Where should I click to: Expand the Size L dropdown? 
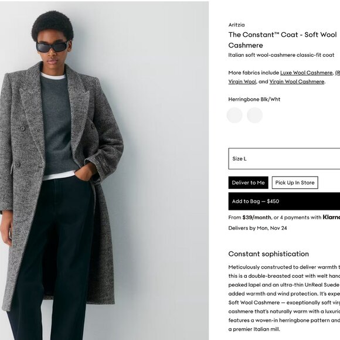pos(284,159)
